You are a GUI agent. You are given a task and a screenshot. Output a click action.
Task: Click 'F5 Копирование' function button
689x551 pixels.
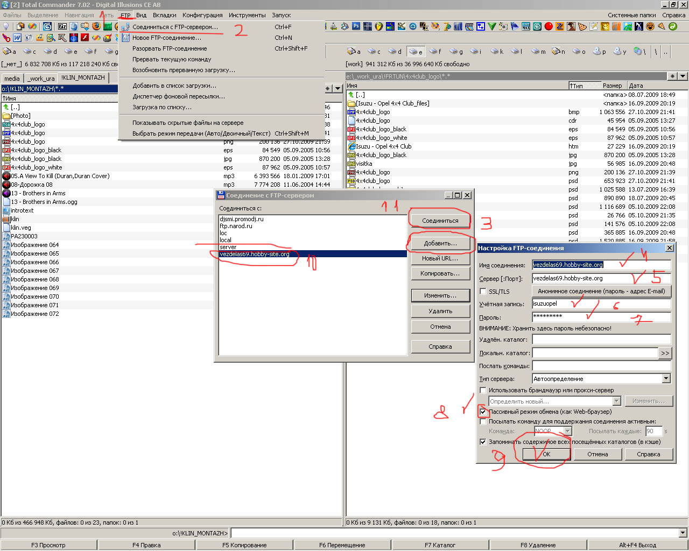tap(244, 545)
